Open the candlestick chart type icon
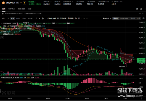The height and width of the screenshot is (101, 146). point(43,19)
